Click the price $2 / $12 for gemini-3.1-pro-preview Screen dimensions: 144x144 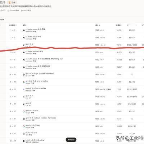click(132, 82)
